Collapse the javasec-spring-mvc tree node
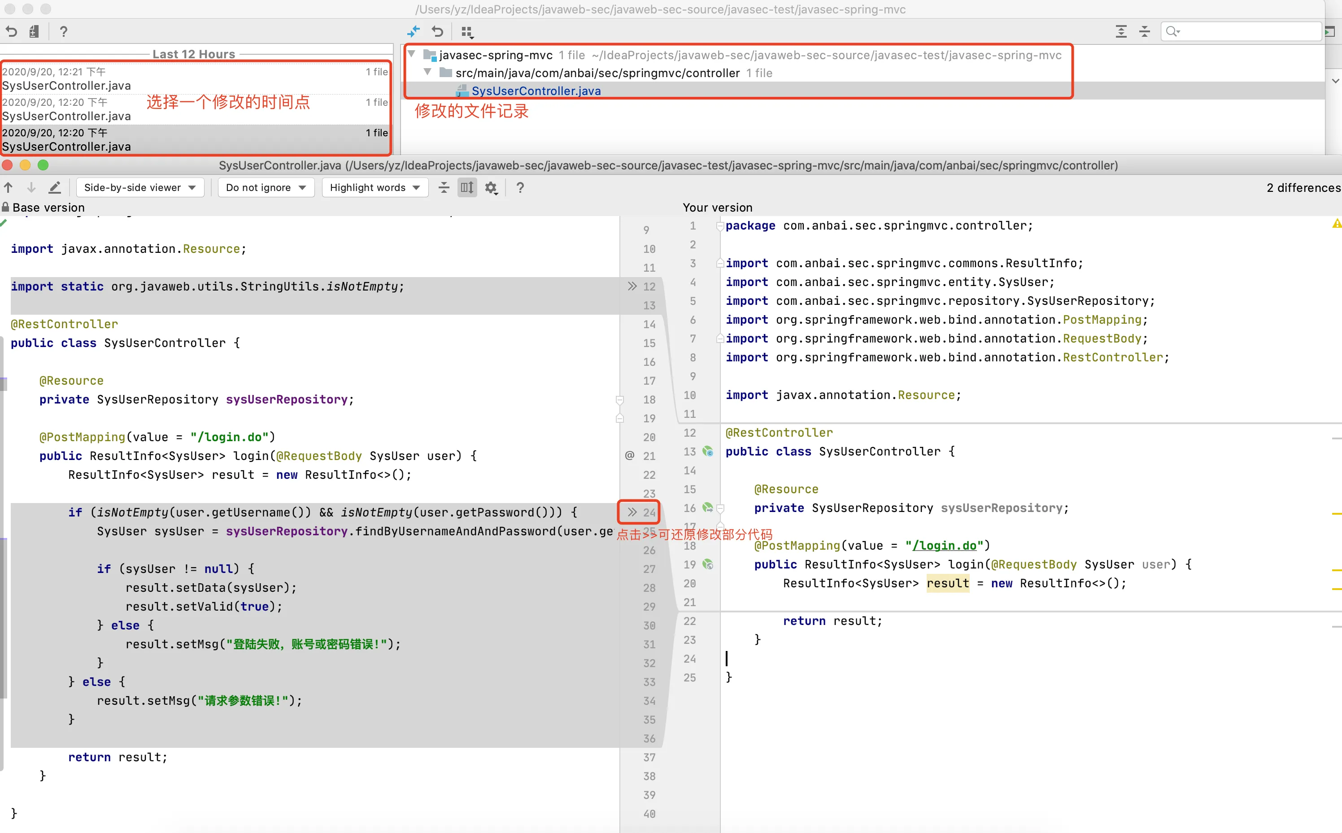Viewport: 1342px width, 833px height. [411, 55]
